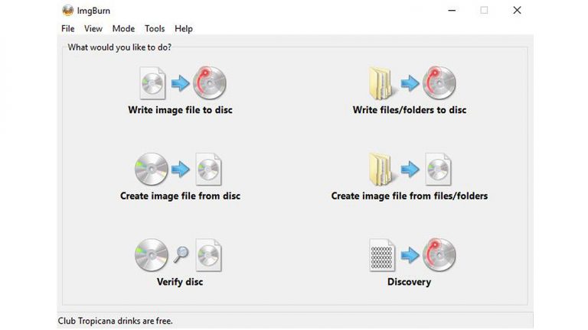
Task: Click the dotted page icon above Discovery
Action: 382,255
